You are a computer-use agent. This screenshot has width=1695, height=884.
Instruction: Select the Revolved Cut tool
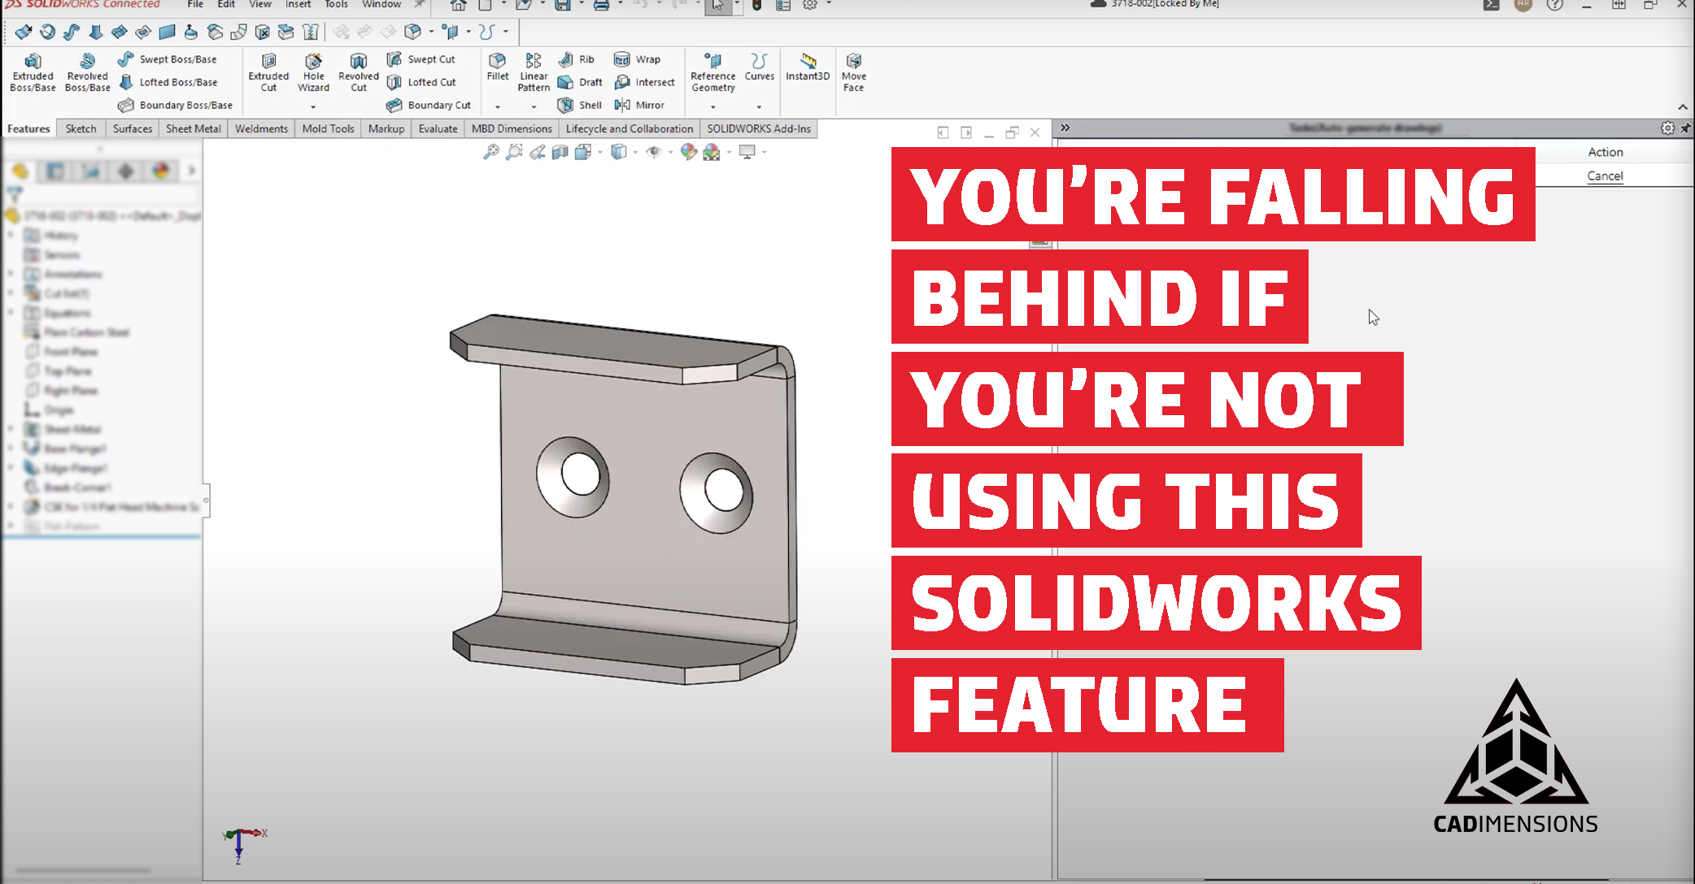click(358, 72)
